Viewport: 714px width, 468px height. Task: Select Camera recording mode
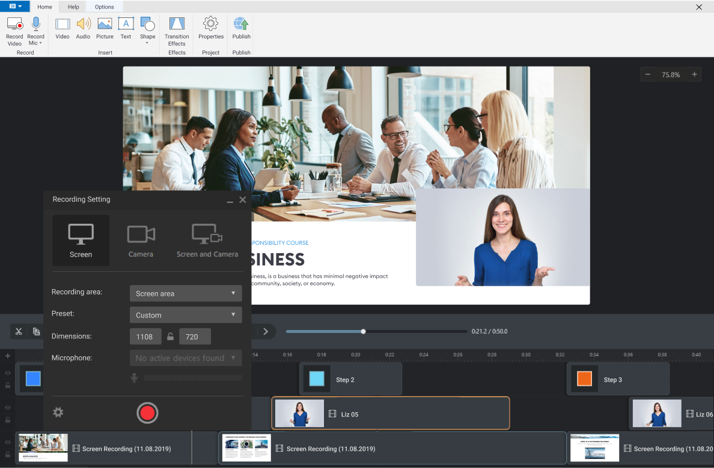point(141,239)
